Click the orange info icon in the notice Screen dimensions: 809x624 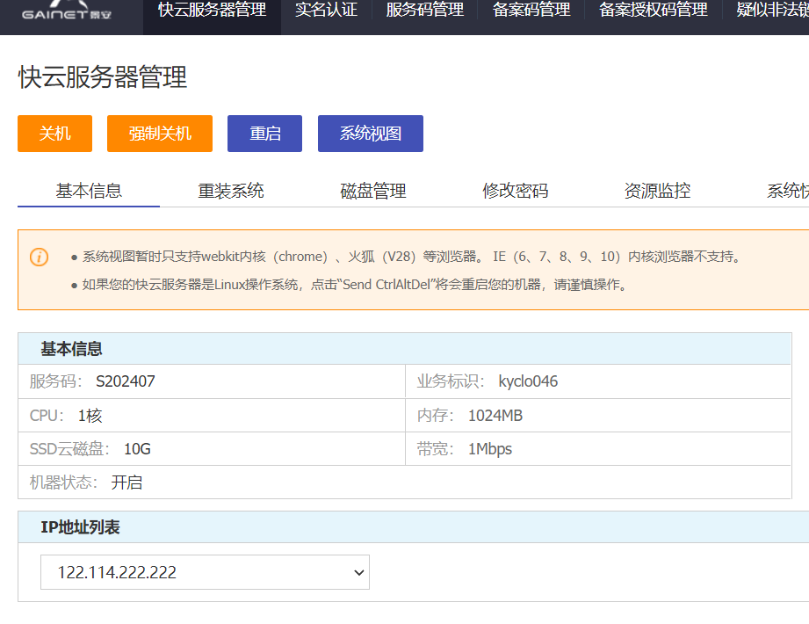coord(40,257)
